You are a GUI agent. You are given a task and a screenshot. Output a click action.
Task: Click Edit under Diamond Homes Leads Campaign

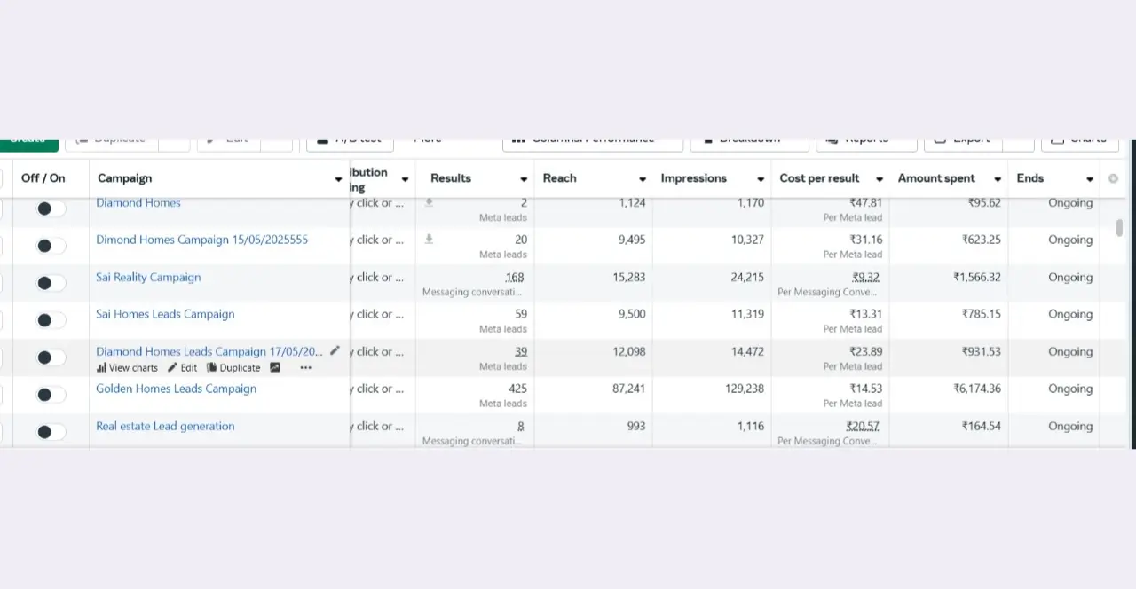183,368
